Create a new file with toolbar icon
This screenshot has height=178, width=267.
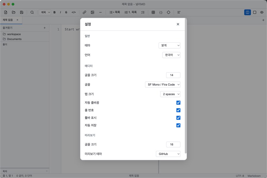(x=6, y=12)
